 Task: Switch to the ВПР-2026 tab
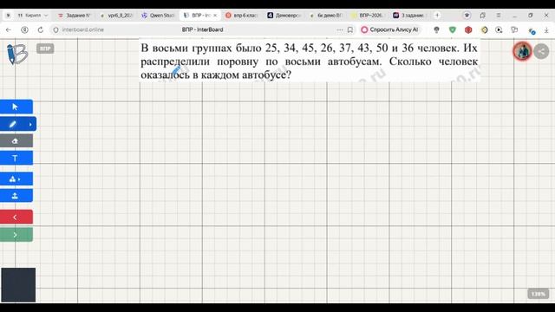(368, 16)
